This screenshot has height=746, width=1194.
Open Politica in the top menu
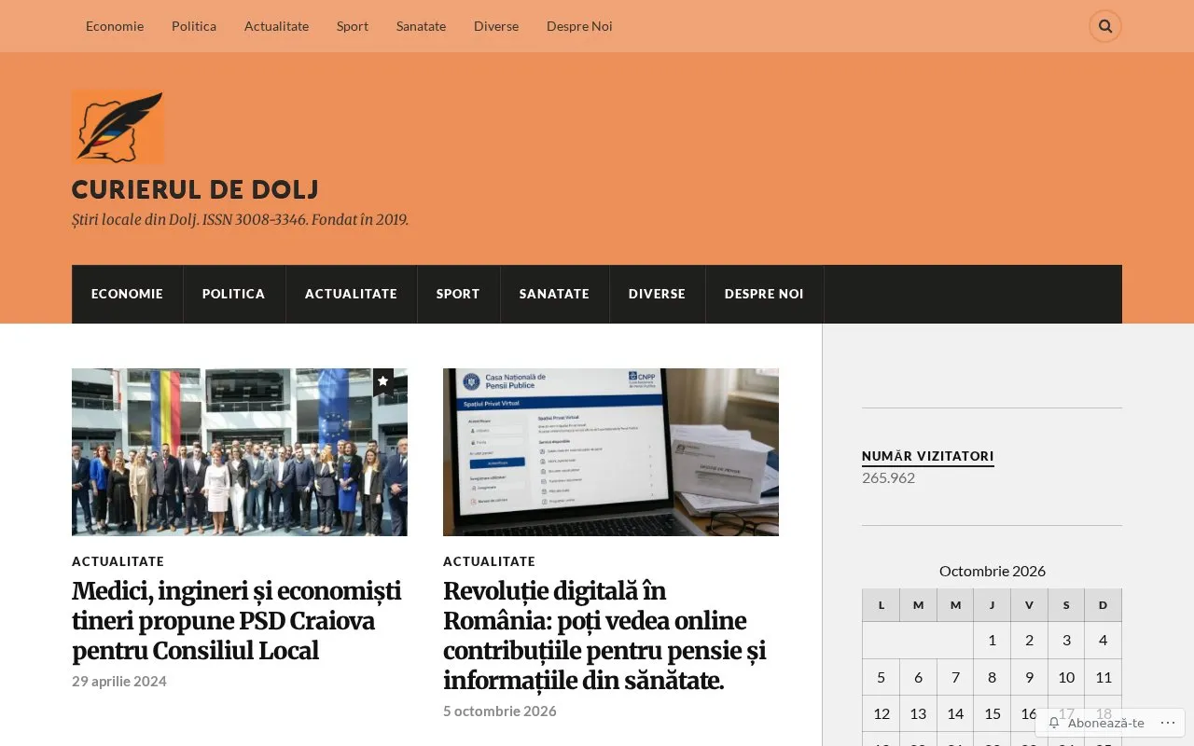click(194, 26)
